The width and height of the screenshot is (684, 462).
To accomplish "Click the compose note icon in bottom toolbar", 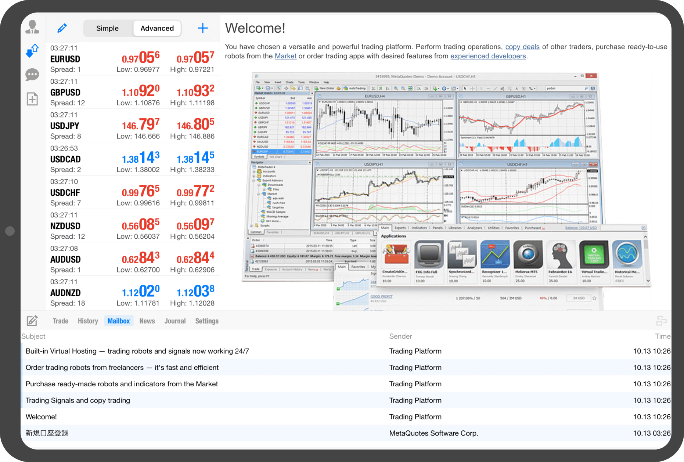I will tap(32, 321).
